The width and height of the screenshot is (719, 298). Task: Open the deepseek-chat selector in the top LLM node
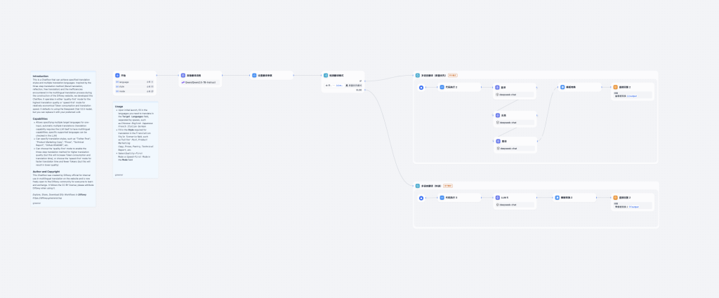pos(515,94)
